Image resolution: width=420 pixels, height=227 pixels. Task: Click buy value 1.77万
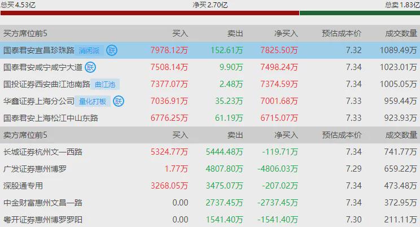coord(176,169)
